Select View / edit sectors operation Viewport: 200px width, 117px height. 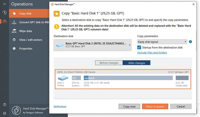[x=29, y=40]
